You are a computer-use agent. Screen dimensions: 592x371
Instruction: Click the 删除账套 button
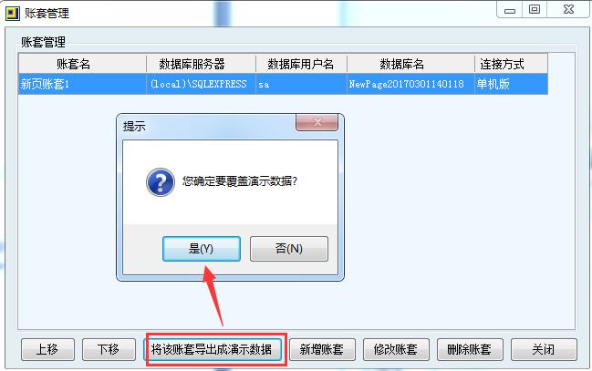pyautogui.click(x=470, y=349)
